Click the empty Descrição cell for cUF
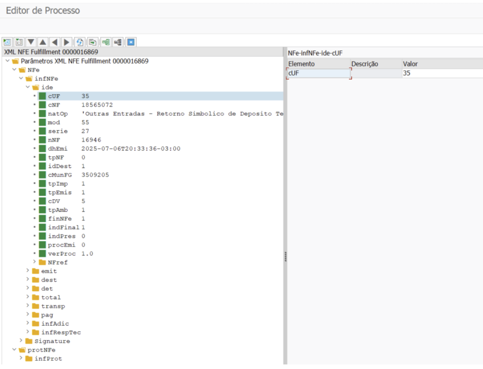 click(376, 73)
